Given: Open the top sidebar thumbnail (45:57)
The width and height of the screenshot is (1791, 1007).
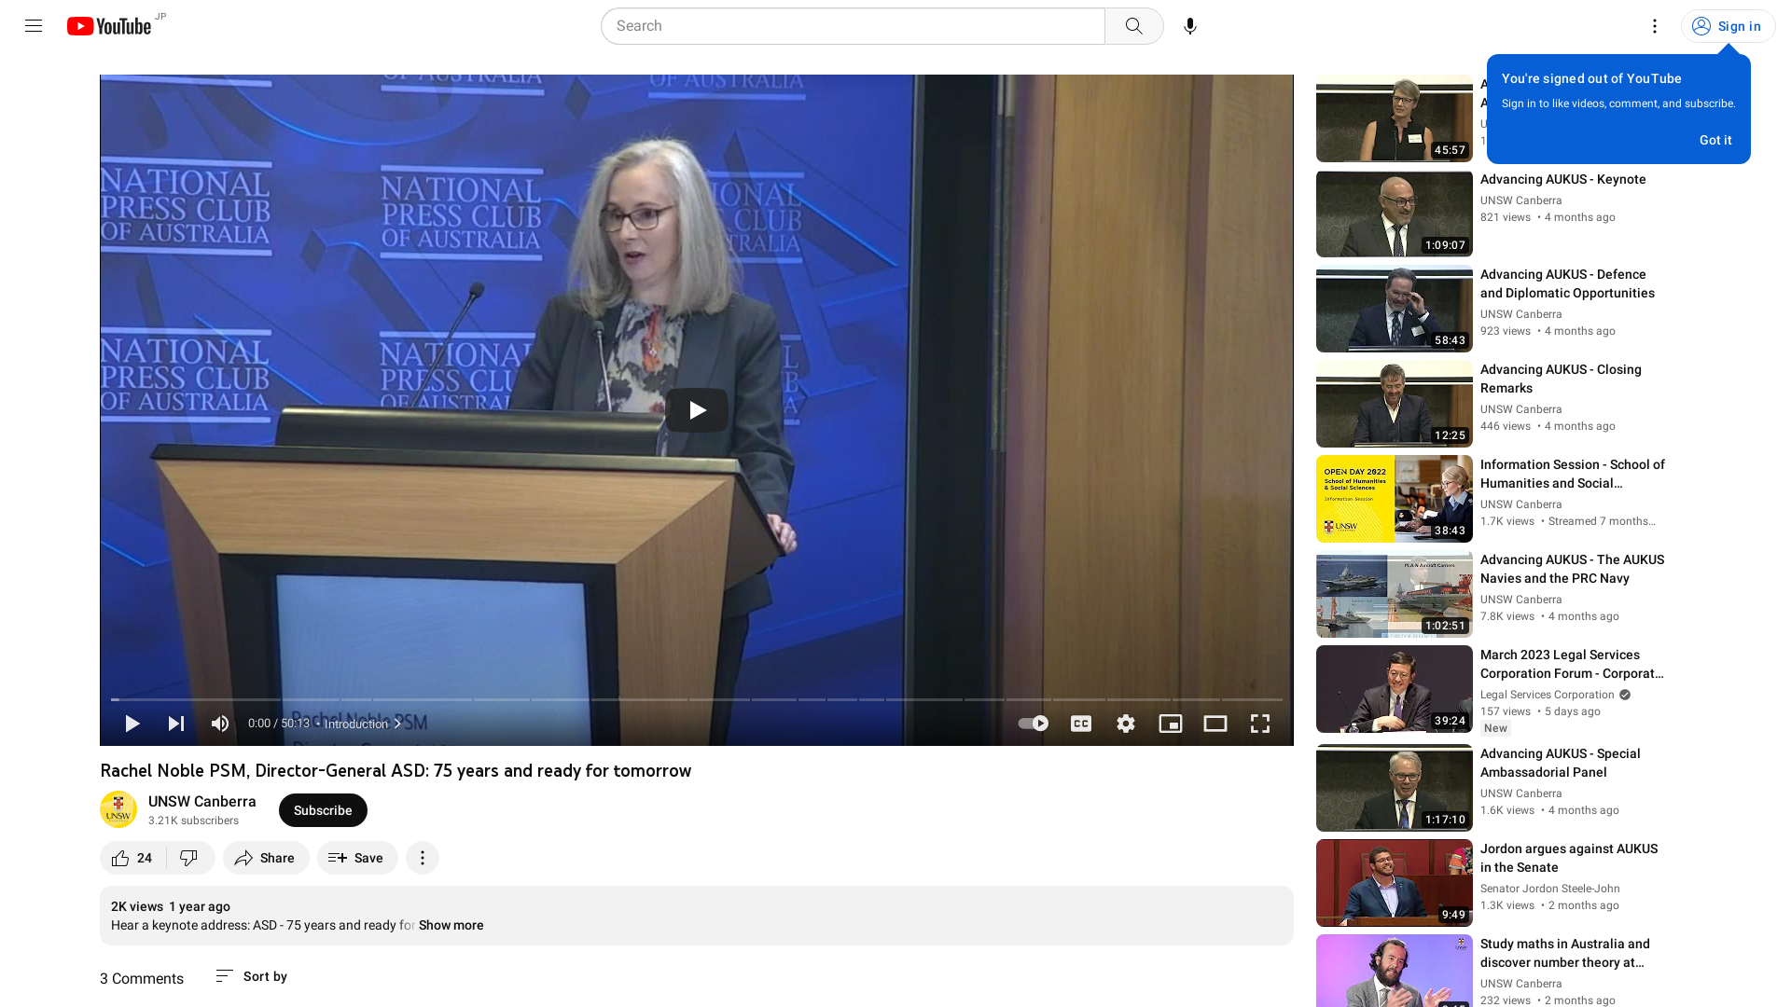Looking at the screenshot, I should pyautogui.click(x=1394, y=118).
